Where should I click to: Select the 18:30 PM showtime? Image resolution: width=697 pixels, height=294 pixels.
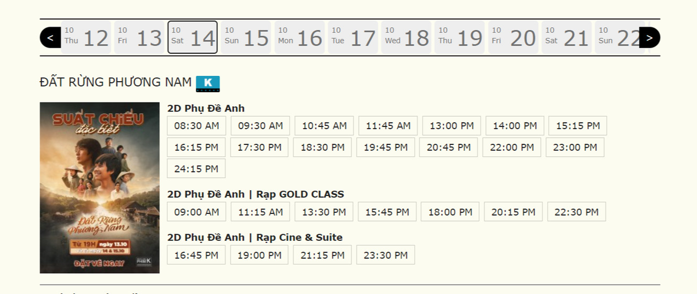pos(322,147)
